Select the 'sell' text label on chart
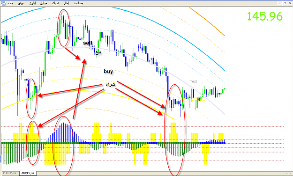This screenshot has width=293, height=176. click(x=88, y=43)
